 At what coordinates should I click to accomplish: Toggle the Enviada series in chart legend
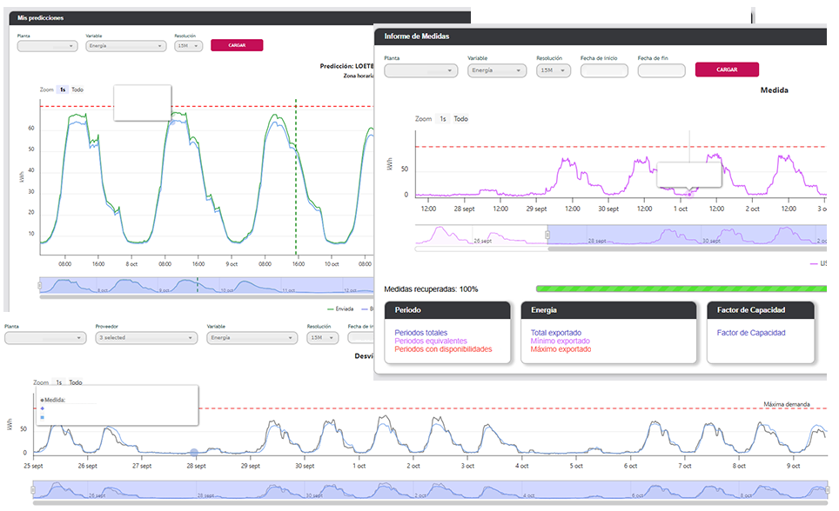pos(341,309)
